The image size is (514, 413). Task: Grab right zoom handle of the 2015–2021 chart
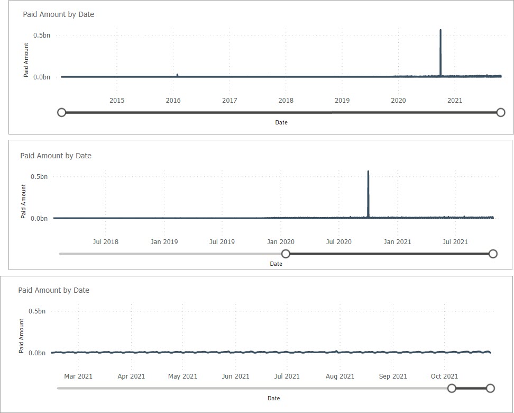(501, 113)
